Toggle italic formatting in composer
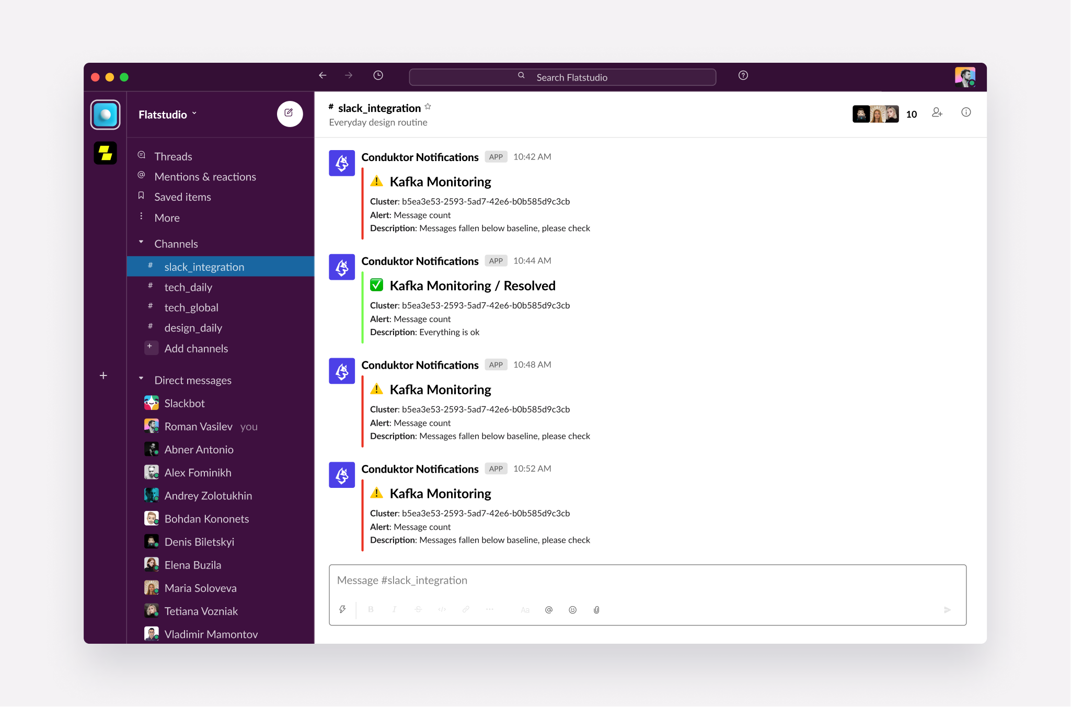Viewport: 1071px width, 707px height. pos(394,609)
